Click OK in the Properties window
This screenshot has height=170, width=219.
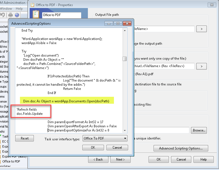pyautogui.click(x=159, y=159)
